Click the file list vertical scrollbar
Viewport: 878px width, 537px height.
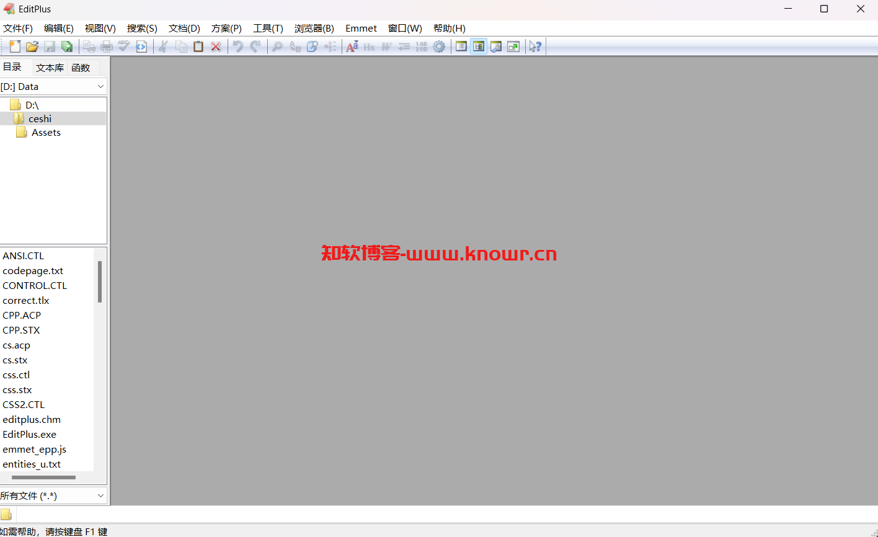tap(100, 282)
